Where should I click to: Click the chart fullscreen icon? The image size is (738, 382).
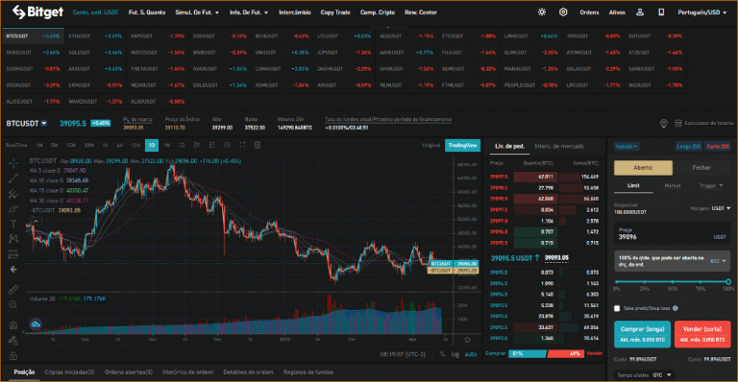[x=242, y=145]
